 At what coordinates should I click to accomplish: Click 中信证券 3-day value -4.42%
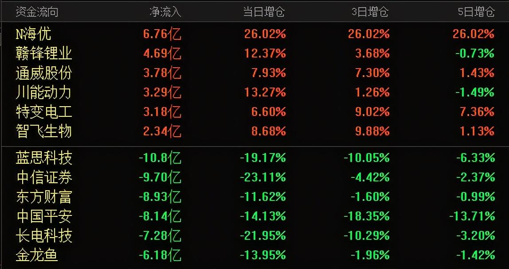[370, 177]
